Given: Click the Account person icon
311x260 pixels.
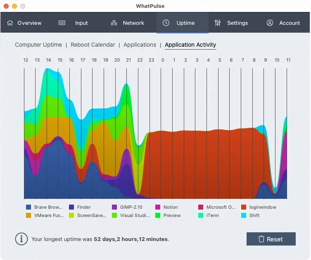Looking at the screenshot, I should tap(270, 23).
